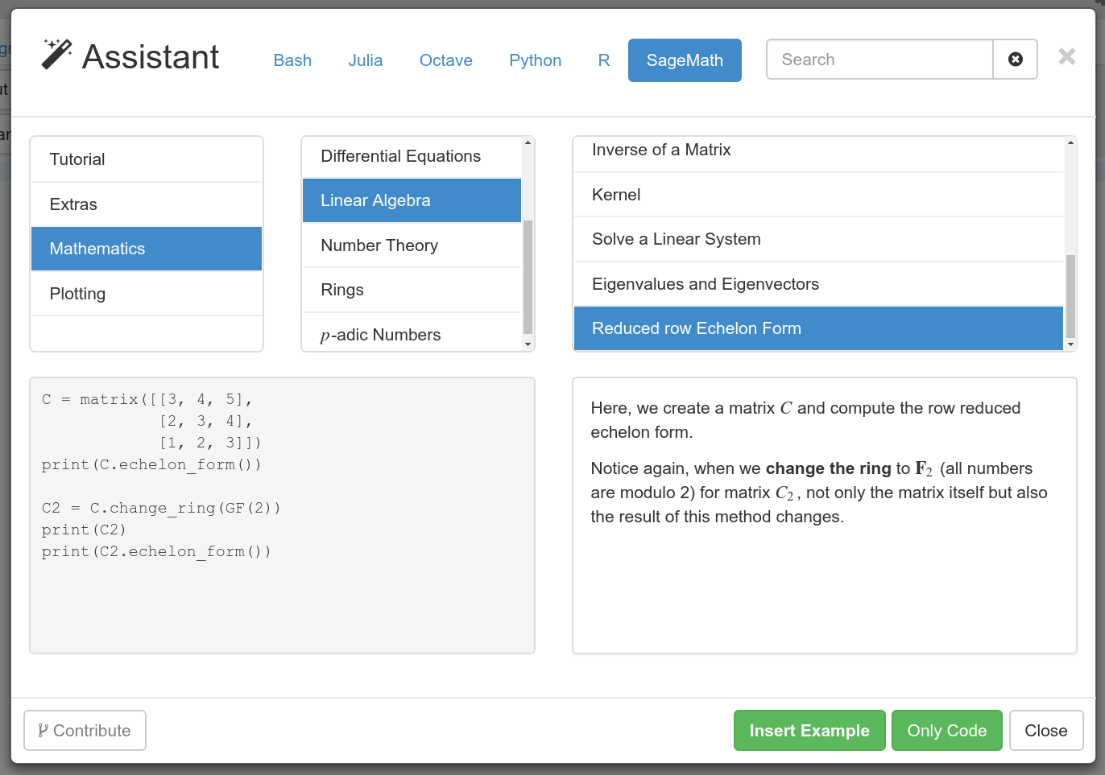Select the Octave tab

445,60
